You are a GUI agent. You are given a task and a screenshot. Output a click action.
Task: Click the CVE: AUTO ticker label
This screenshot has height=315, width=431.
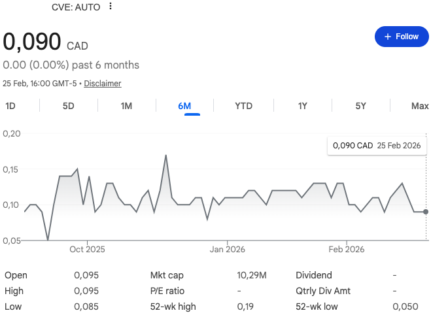[75, 6]
